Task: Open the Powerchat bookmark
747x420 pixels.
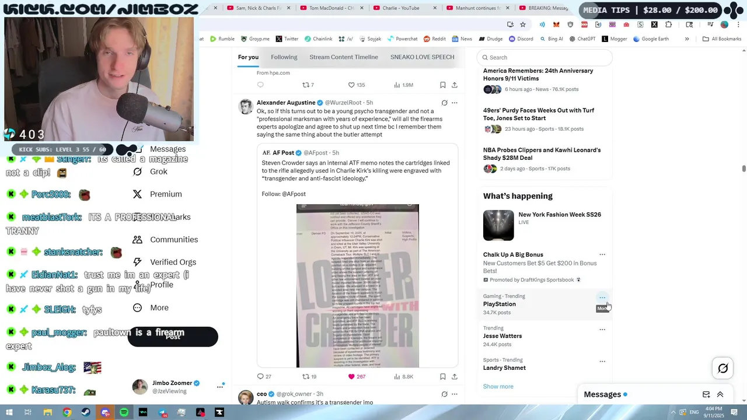Action: tap(402, 39)
